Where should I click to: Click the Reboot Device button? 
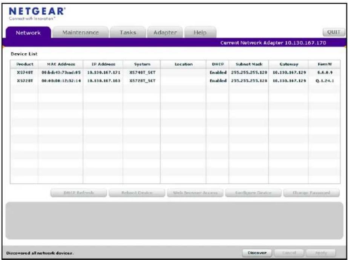pos(137,193)
